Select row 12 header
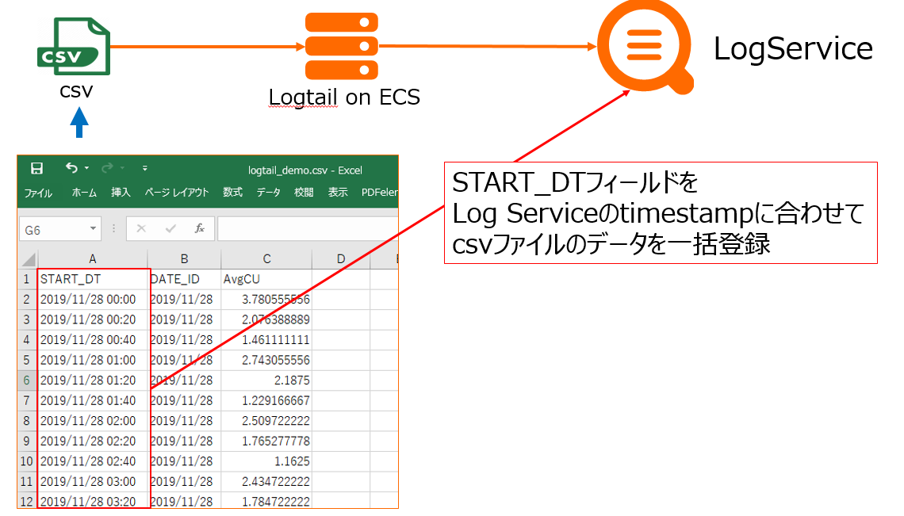The width and height of the screenshot is (904, 516). [27, 502]
